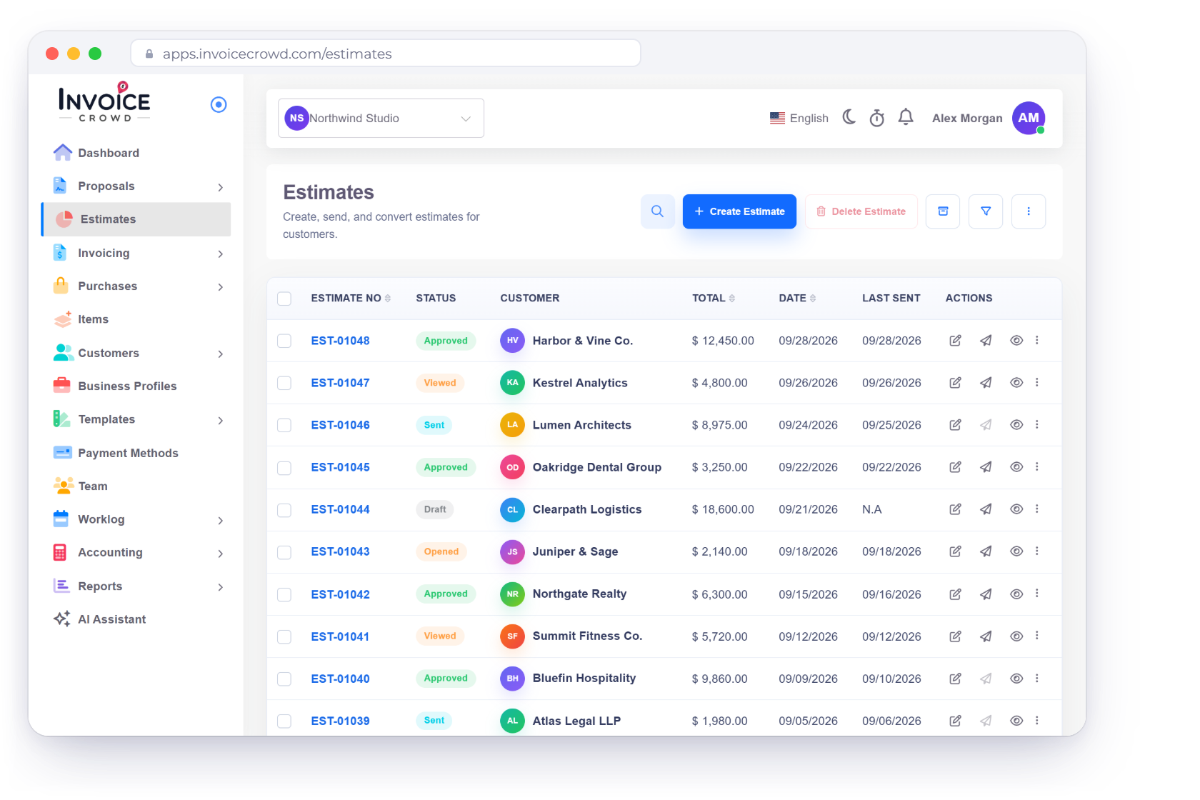
Task: Click Create Estimate button
Action: tap(739, 211)
